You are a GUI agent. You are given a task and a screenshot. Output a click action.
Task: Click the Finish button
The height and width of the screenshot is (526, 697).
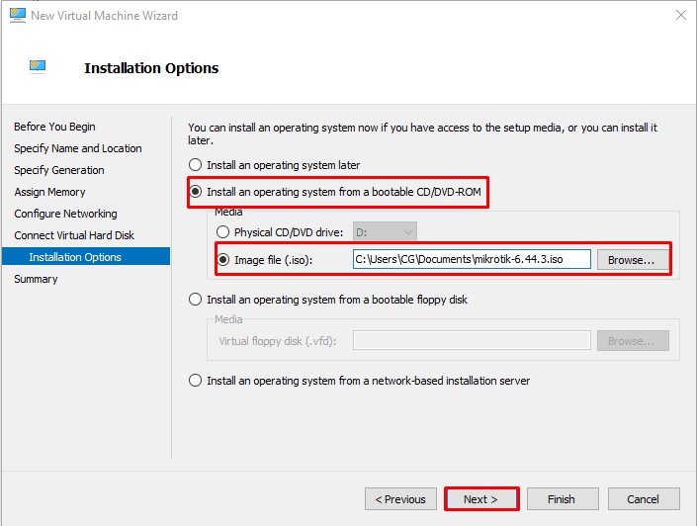pyautogui.click(x=562, y=499)
